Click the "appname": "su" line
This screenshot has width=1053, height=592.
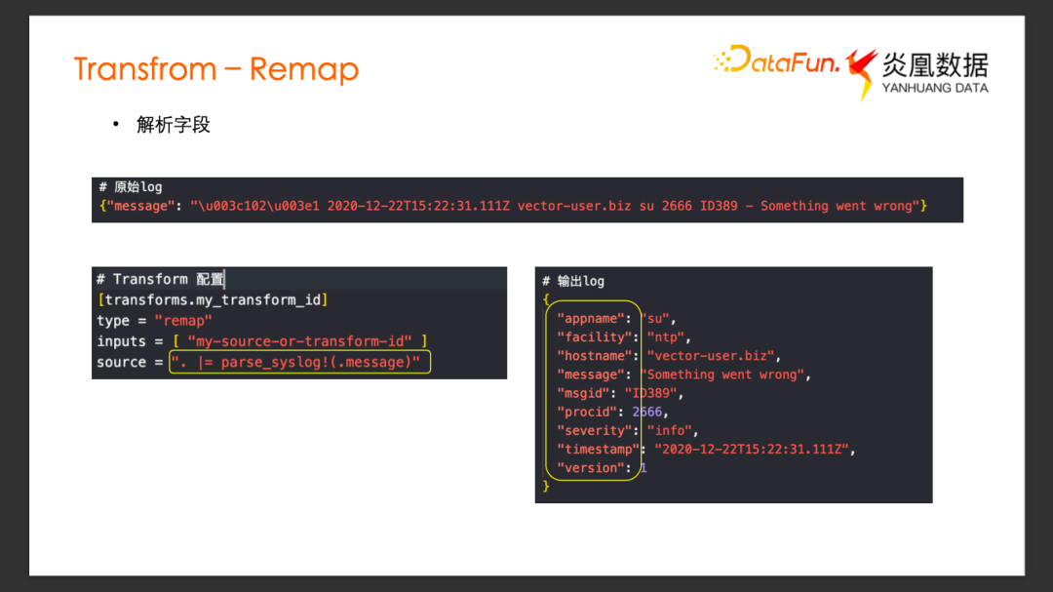pos(616,319)
